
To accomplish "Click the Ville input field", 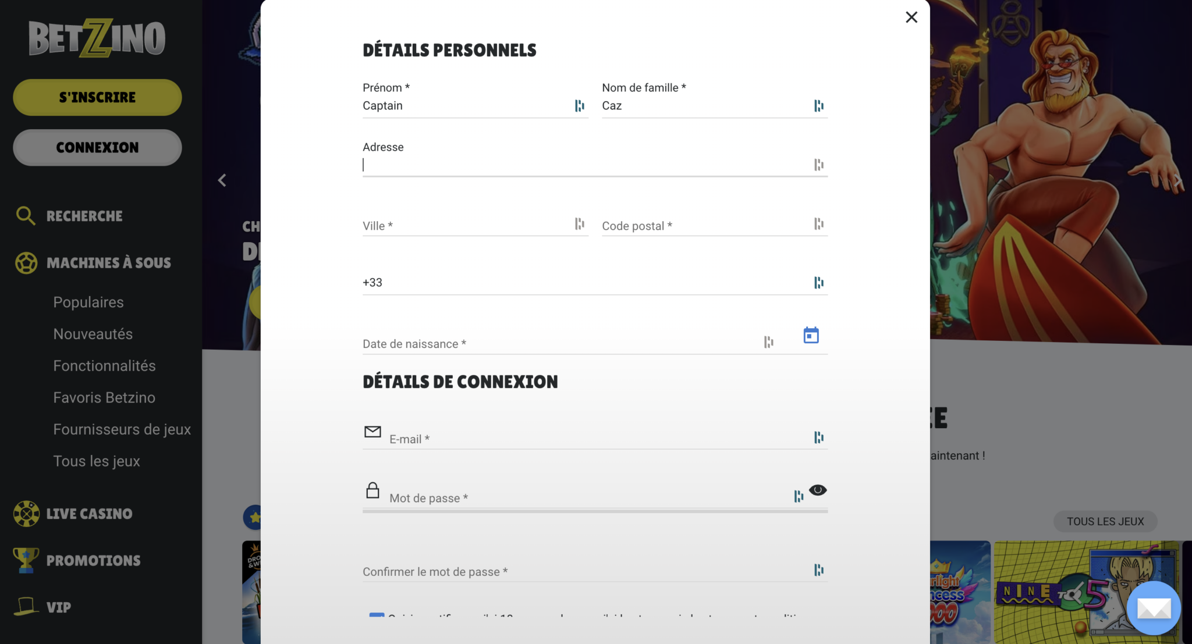I will [466, 226].
